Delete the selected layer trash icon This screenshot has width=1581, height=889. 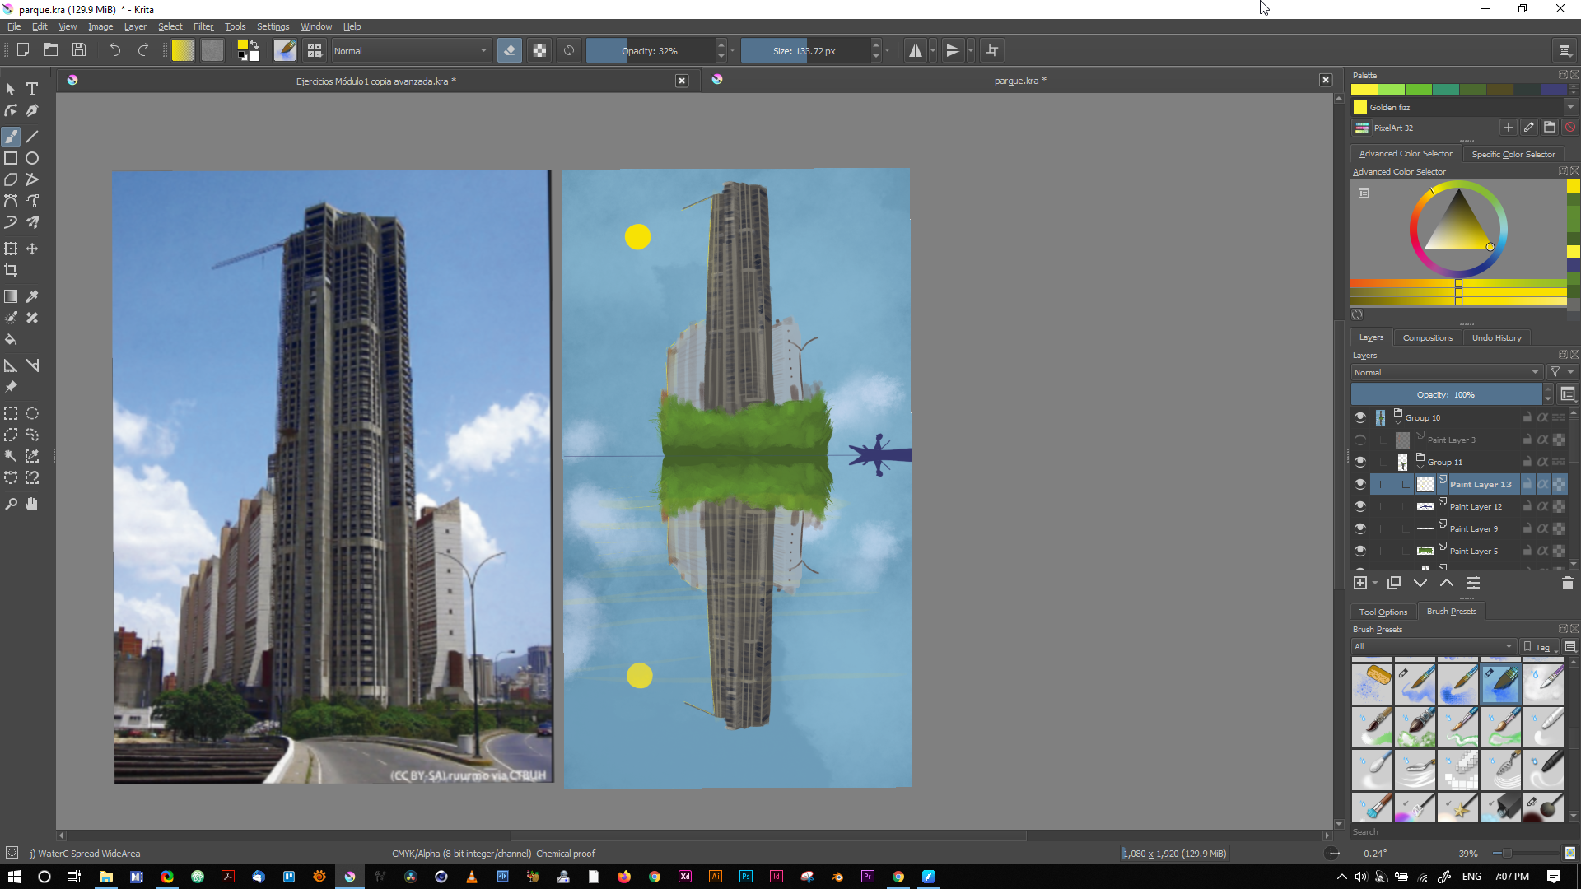tap(1567, 583)
